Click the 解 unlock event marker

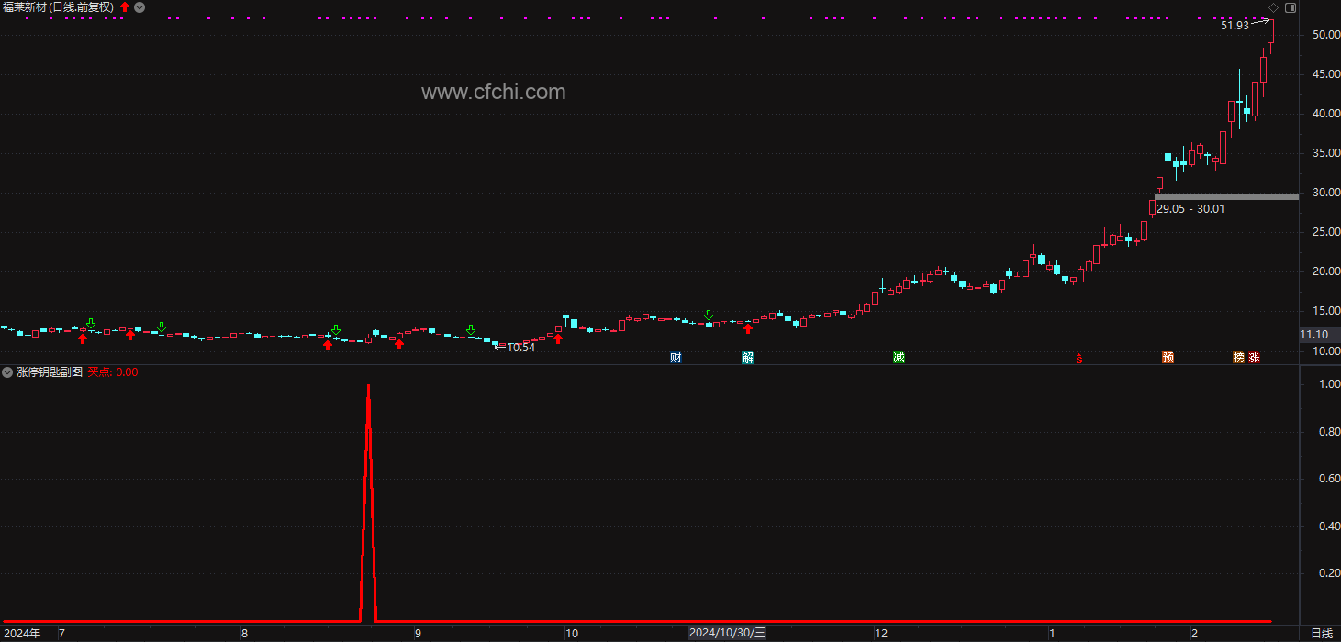click(747, 358)
